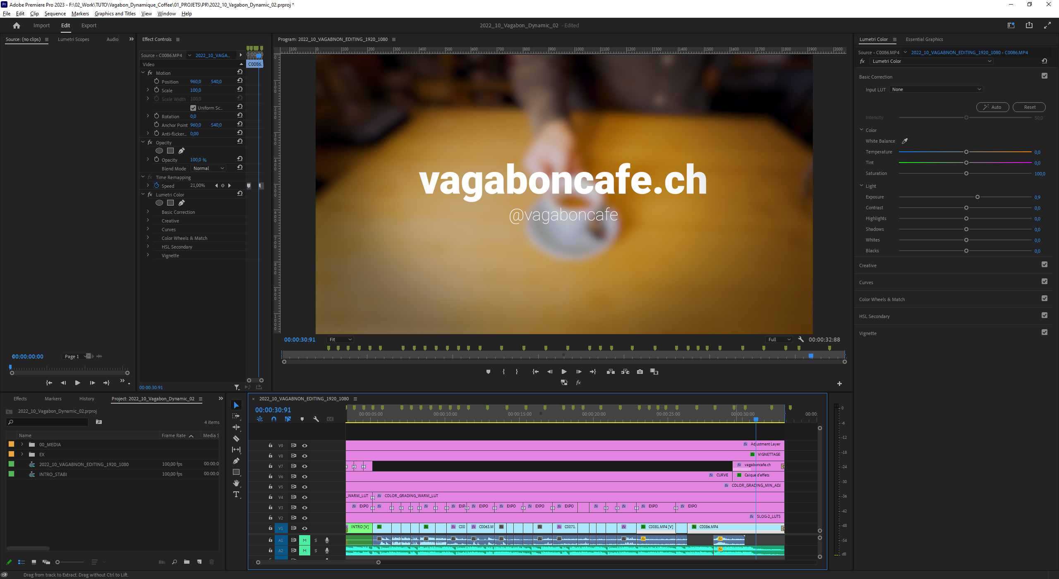This screenshot has width=1059, height=579.
Task: Select the Rectangle tool
Action: coord(236,472)
